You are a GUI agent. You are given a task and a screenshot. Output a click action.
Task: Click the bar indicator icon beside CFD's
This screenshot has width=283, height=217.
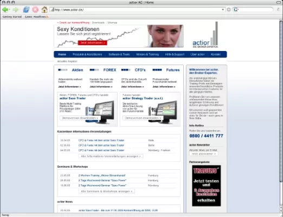126,70
